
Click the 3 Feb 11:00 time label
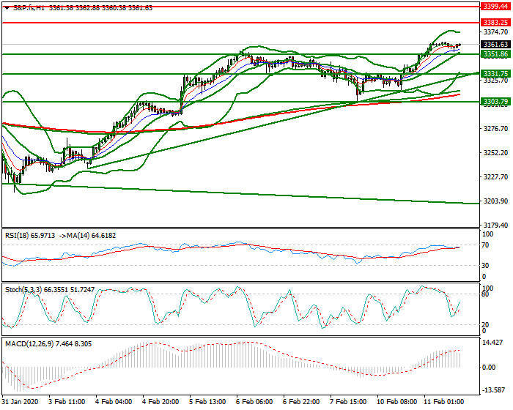pyautogui.click(x=67, y=401)
